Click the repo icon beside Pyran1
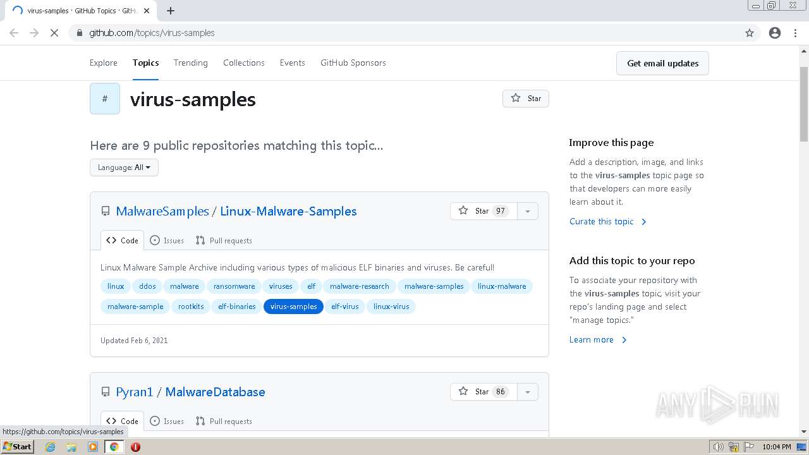 [x=106, y=392]
